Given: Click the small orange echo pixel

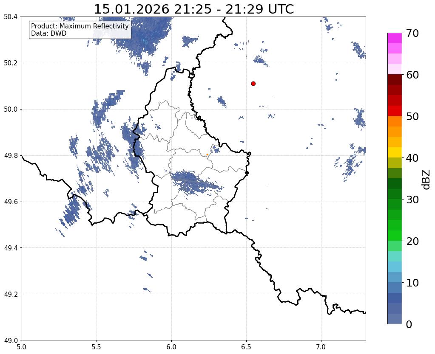Looking at the screenshot, I should tap(207, 155).
